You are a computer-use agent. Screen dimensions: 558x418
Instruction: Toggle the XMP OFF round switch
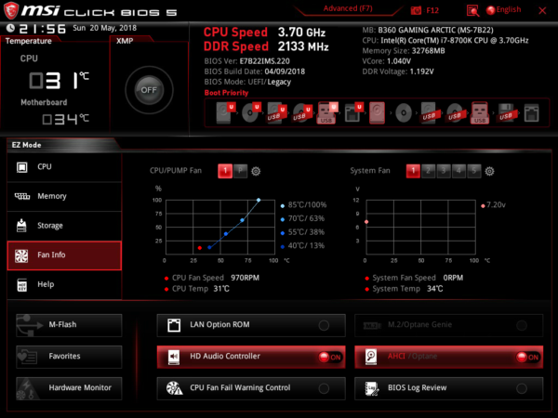[x=149, y=90]
